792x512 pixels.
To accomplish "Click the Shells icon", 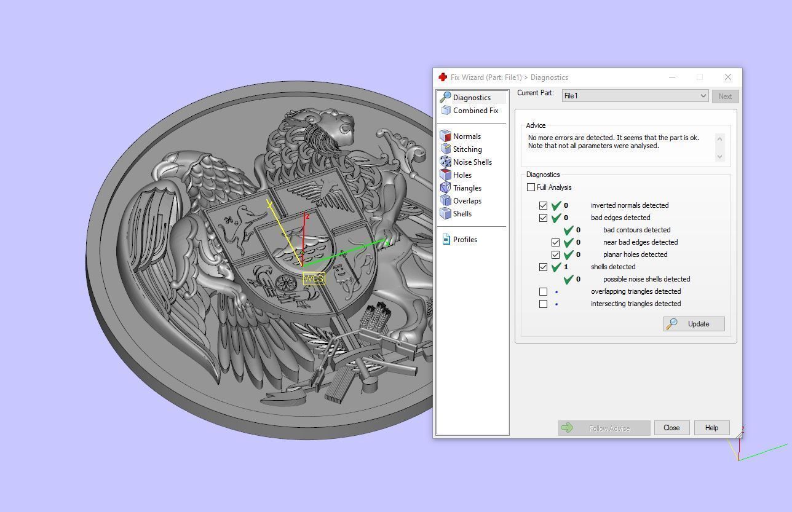I will click(446, 214).
